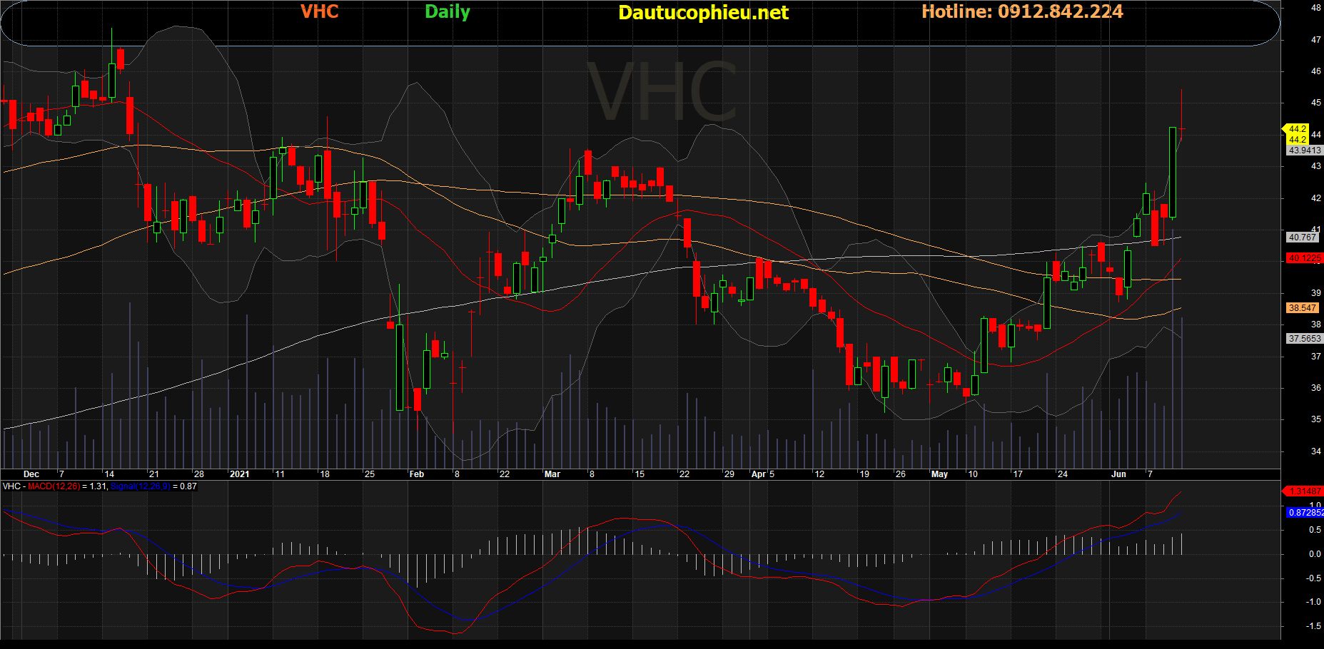Image resolution: width=1324 pixels, height=649 pixels.
Task: Select the green Daily timeframe label
Action: coord(447,12)
